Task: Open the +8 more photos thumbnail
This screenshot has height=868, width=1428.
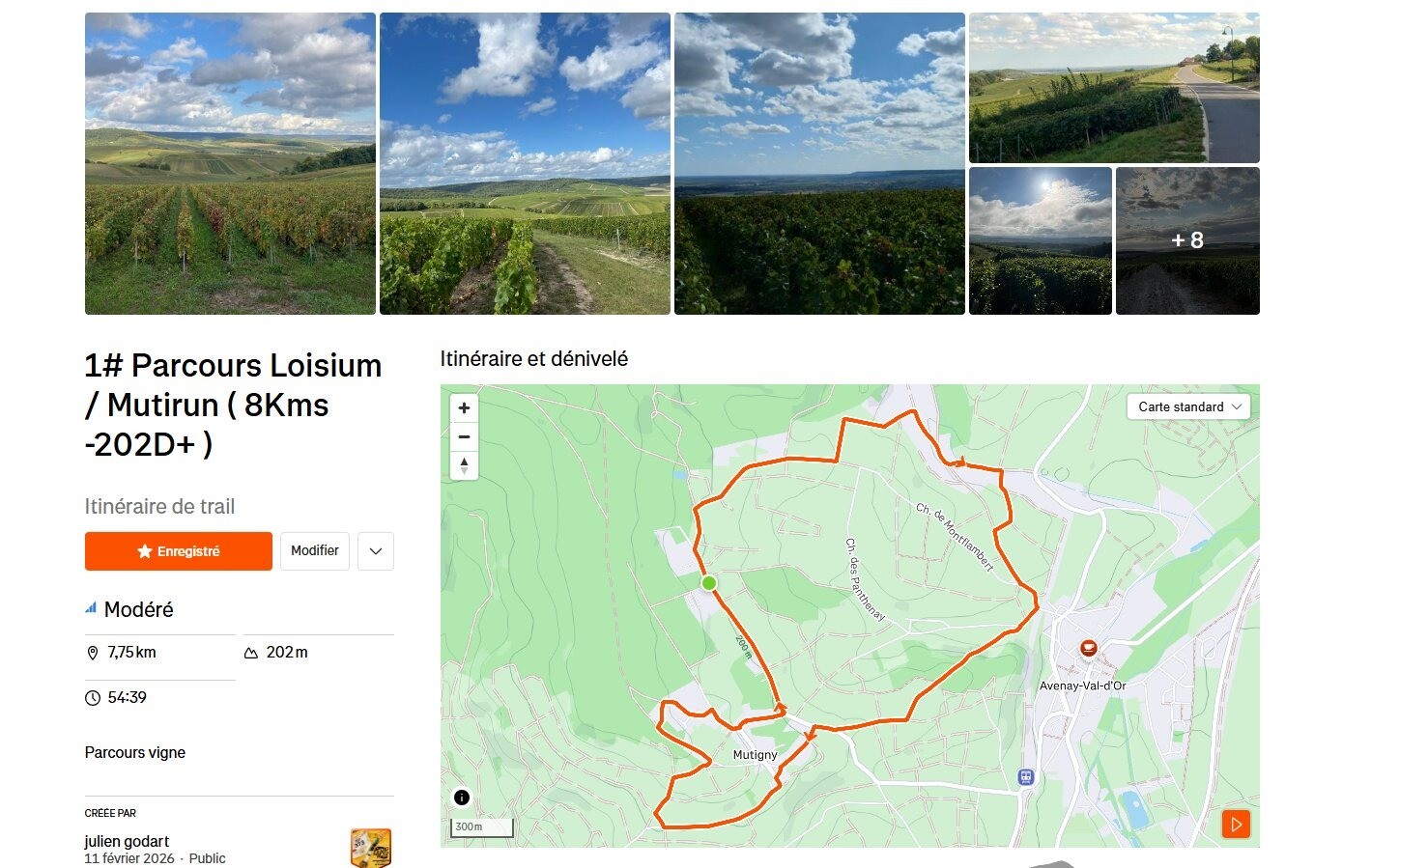Action: 1187,240
